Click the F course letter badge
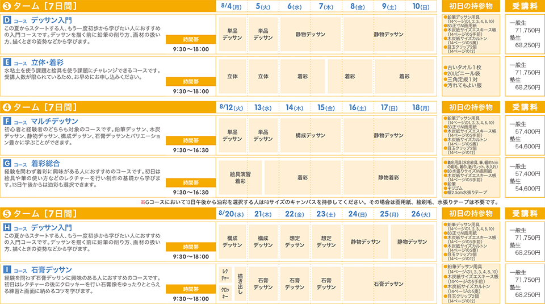The height and width of the screenshot is (304, 545). (7, 121)
